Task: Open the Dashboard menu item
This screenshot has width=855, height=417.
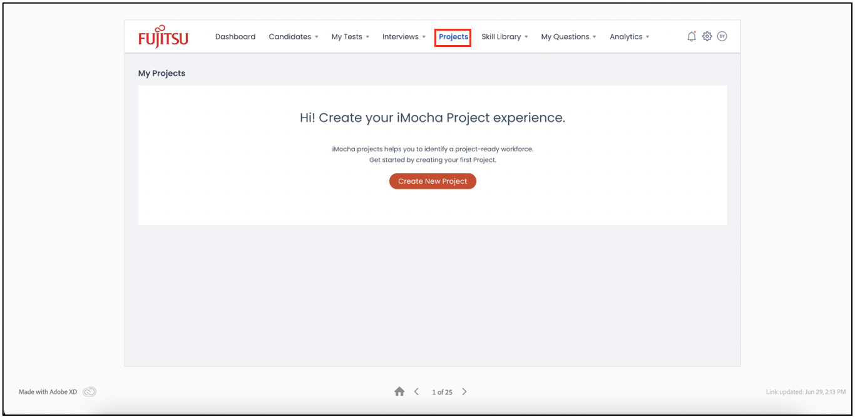Action: click(x=235, y=37)
